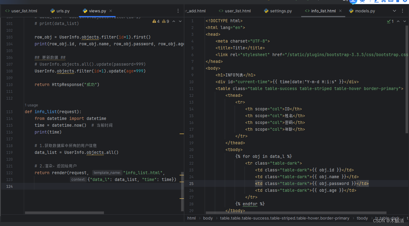Viewport: 409px width, 226px height.
Task: Switch to the urls.py tab
Action: (x=63, y=10)
